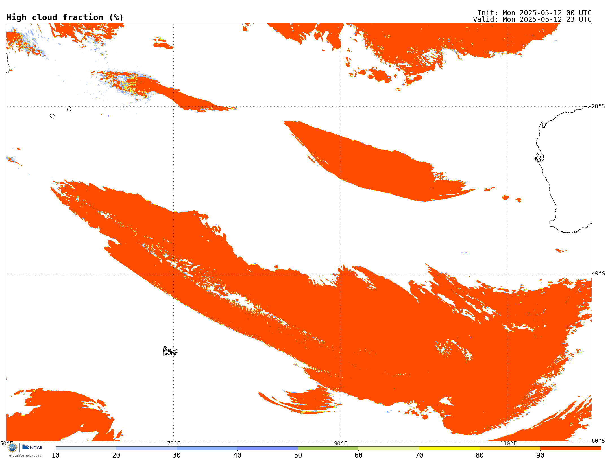
Task: Pick the 30-40 blue colorbar segment
Action: click(x=207, y=448)
